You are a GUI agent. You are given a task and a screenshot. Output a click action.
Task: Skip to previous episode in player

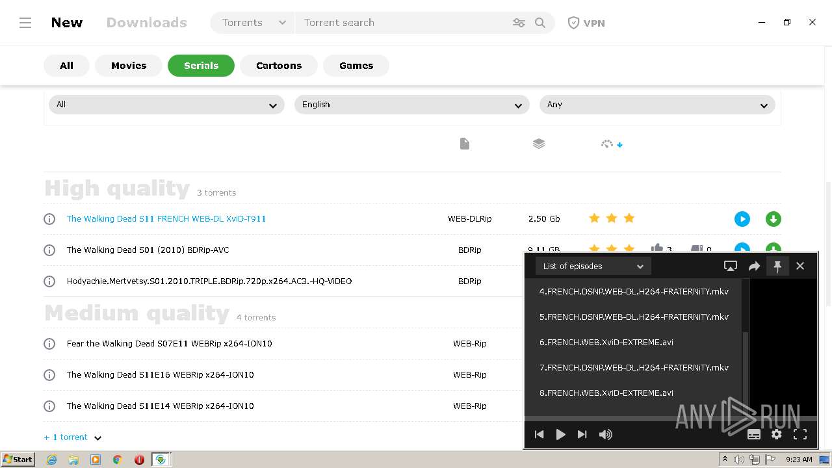(x=539, y=434)
